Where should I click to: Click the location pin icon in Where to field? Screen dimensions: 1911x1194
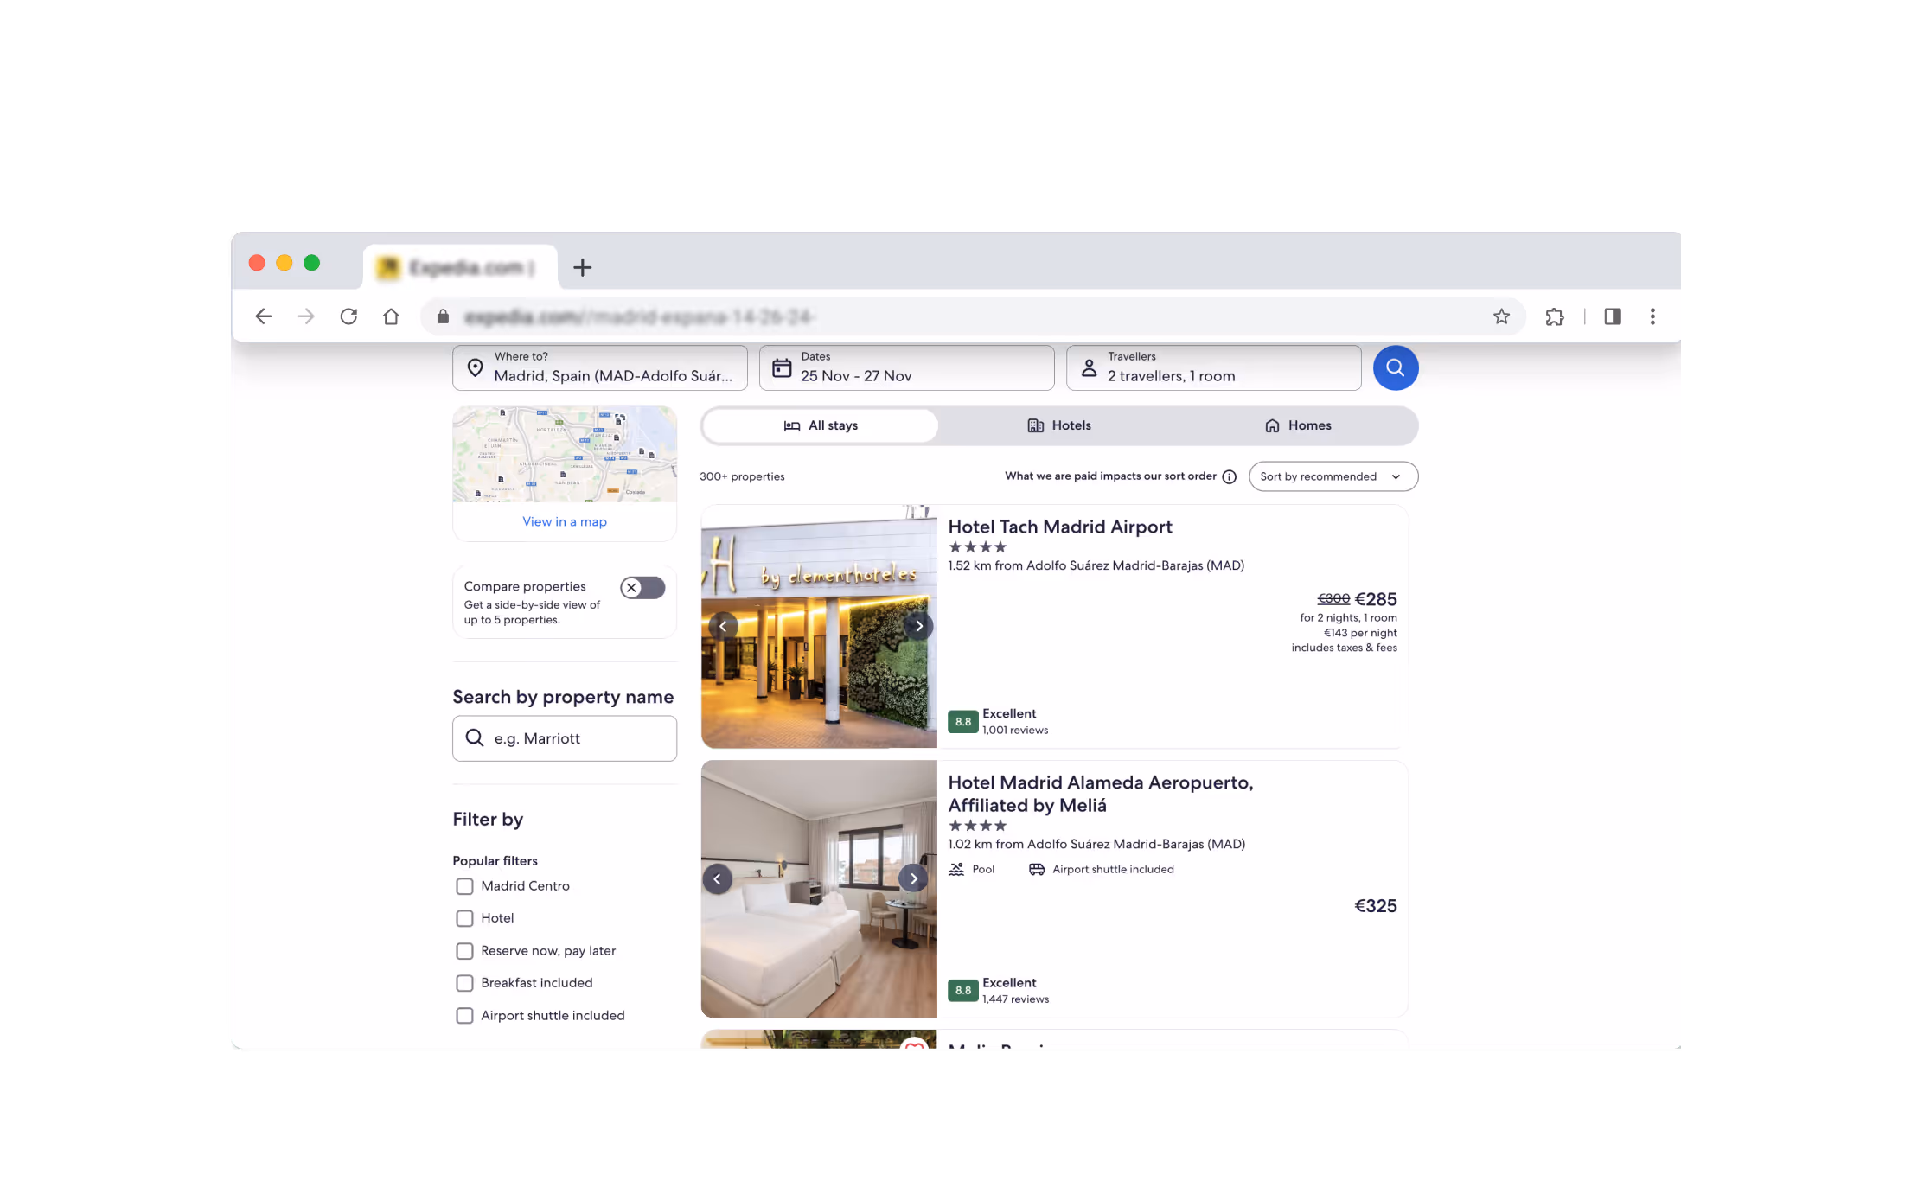(476, 367)
